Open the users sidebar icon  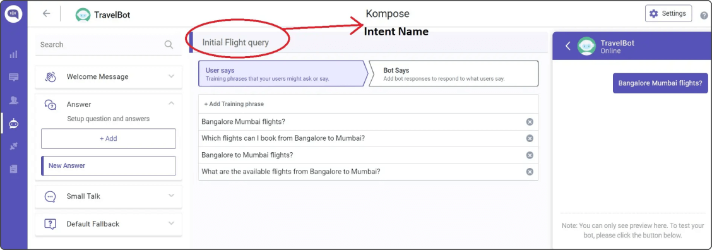[14, 100]
